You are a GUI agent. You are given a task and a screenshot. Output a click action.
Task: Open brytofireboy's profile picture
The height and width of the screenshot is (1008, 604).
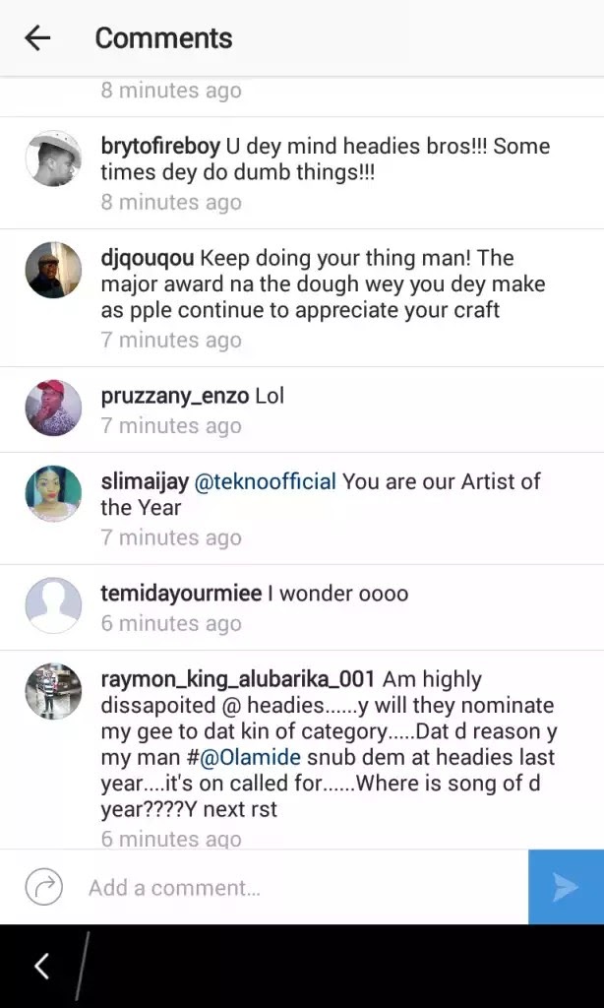click(53, 157)
